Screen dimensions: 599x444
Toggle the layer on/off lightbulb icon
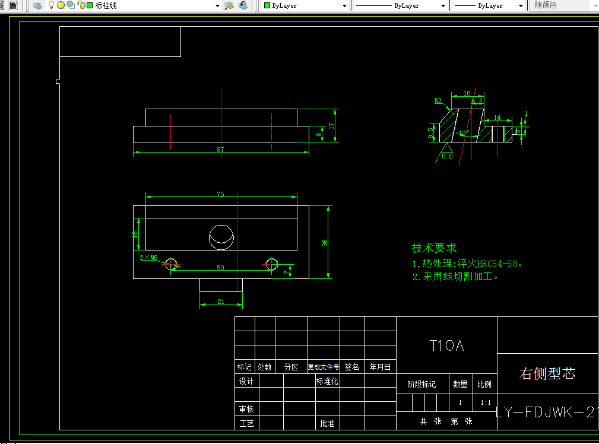coord(51,5)
